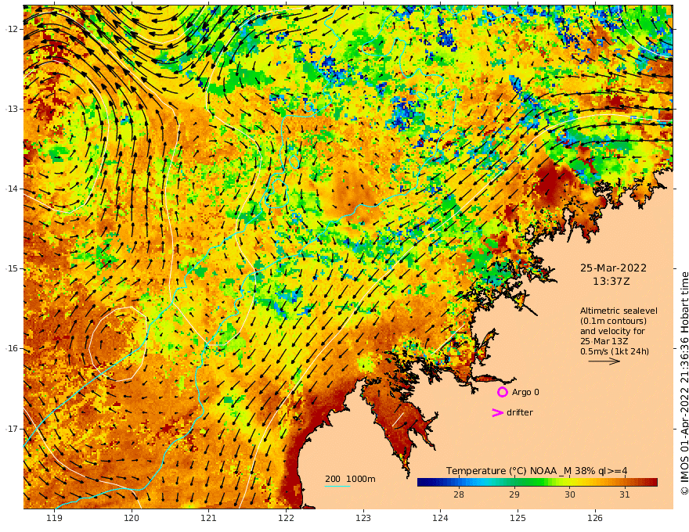This screenshot has width=689, height=532.
Task: Click the -14 latitude axis label
Action: point(12,189)
